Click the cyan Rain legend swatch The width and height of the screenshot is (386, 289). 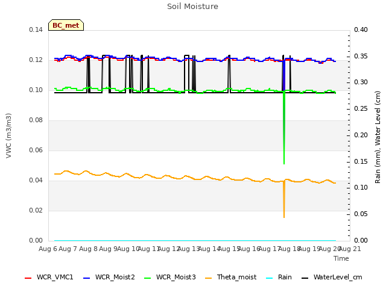click(270, 278)
